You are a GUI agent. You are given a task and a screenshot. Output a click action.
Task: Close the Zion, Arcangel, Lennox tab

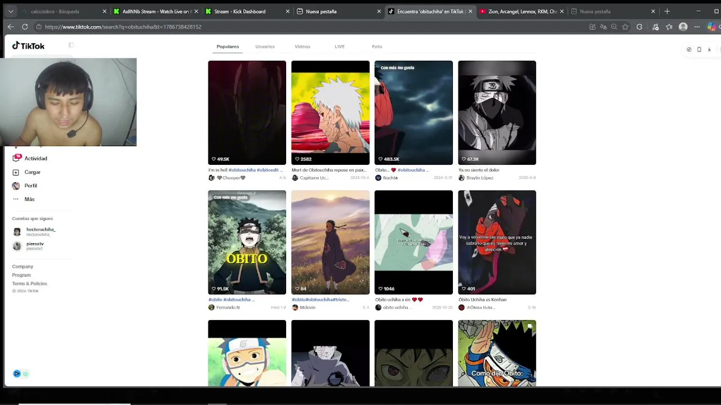pos(562,11)
